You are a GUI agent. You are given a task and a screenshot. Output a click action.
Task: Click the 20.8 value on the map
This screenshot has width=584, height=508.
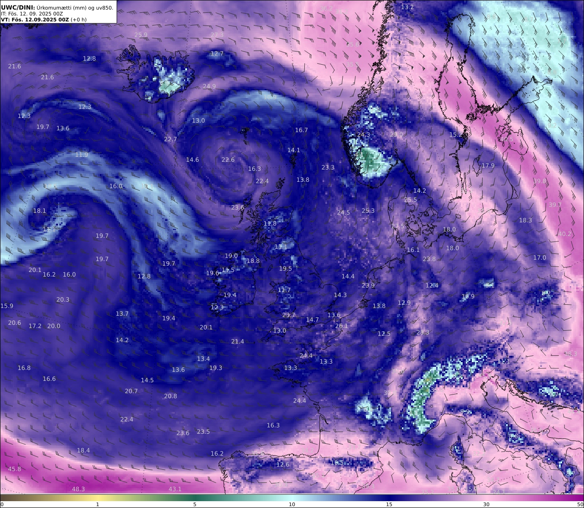[171, 396]
